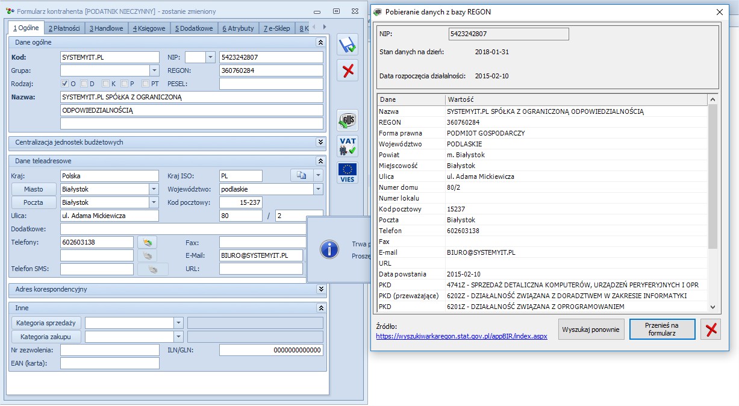Click the phone dial icon beside 602603138

(x=148, y=242)
